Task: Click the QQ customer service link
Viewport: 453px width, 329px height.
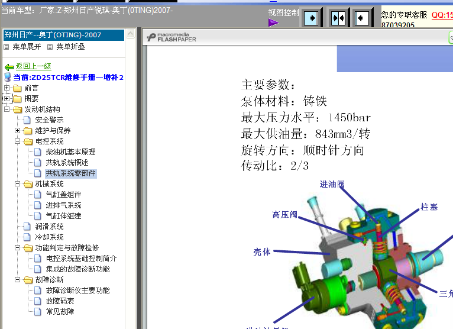Action: (442, 15)
